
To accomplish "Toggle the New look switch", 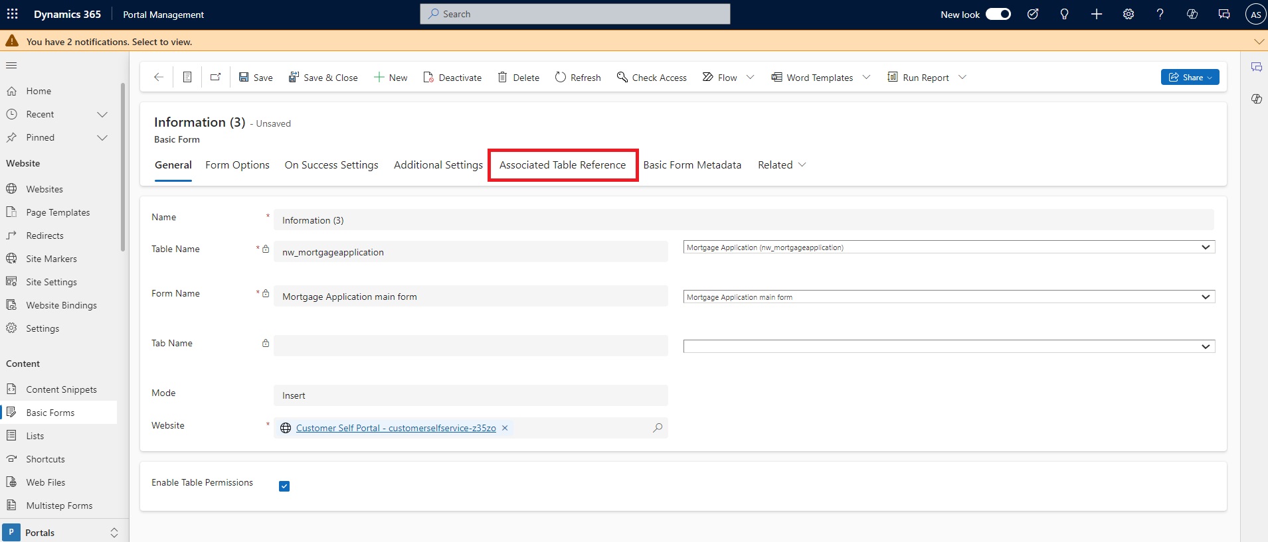I will 998,14.
